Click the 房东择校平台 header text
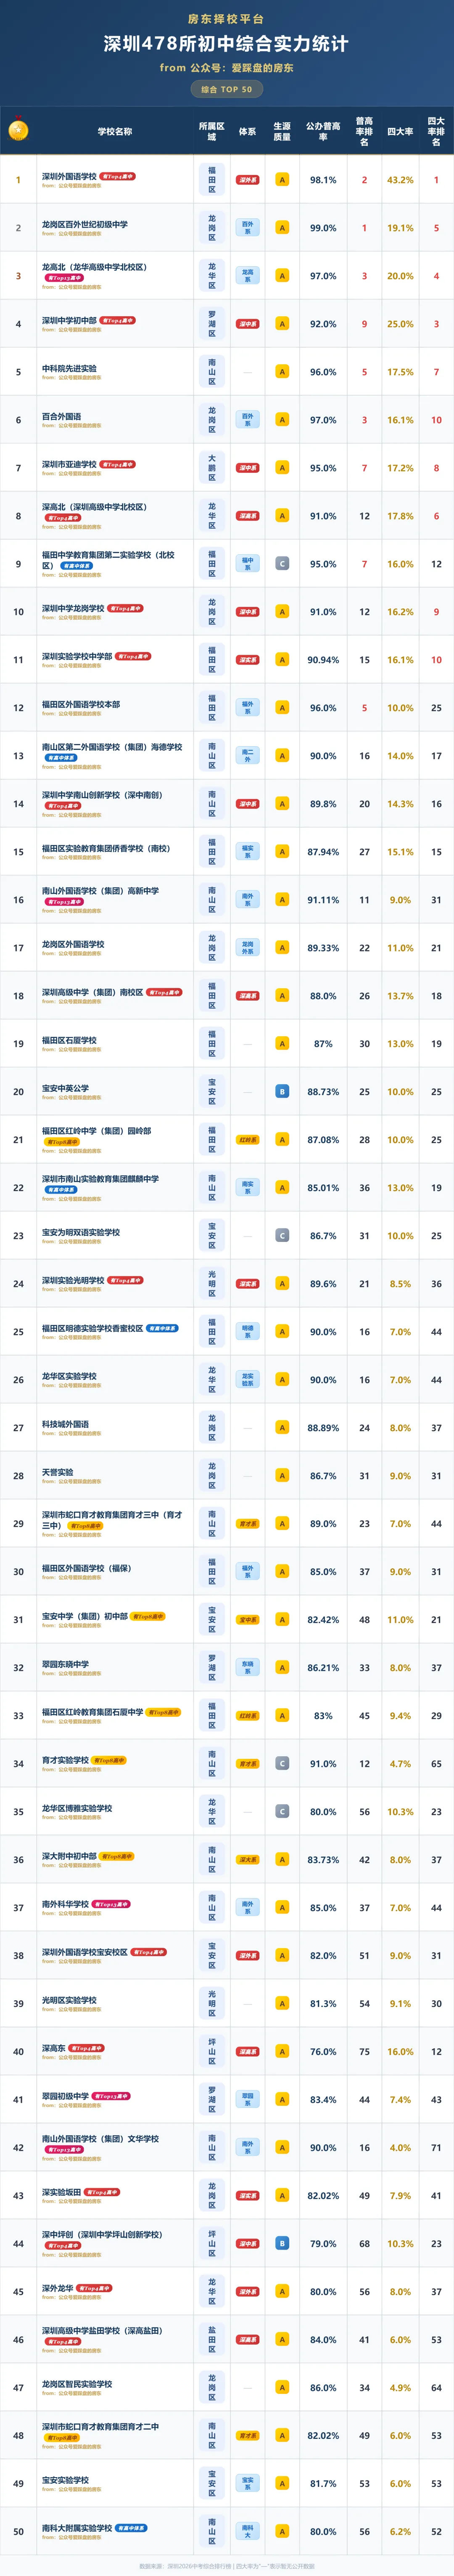The image size is (454, 2576). pos(227,19)
